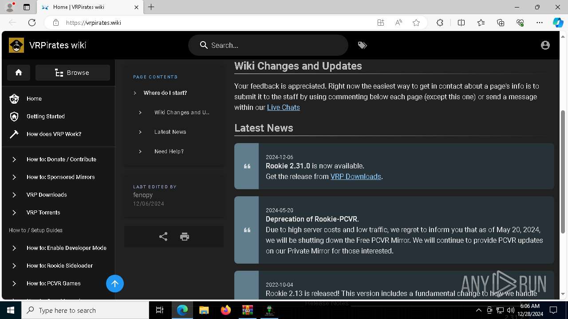568x319 pixels.
Task: Toggle Split screen view icon
Action: (x=461, y=23)
